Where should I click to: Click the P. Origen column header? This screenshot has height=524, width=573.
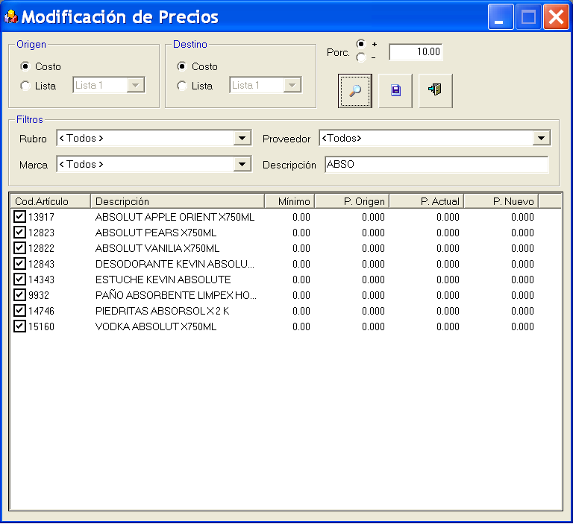(x=352, y=201)
